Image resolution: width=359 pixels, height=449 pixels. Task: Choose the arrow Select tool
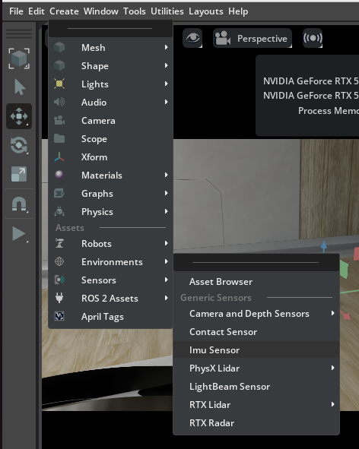click(20, 87)
